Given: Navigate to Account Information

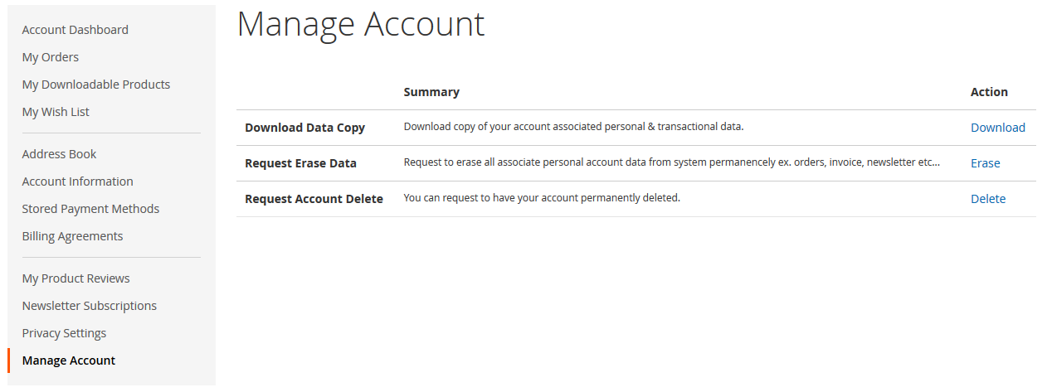Looking at the screenshot, I should (x=77, y=181).
